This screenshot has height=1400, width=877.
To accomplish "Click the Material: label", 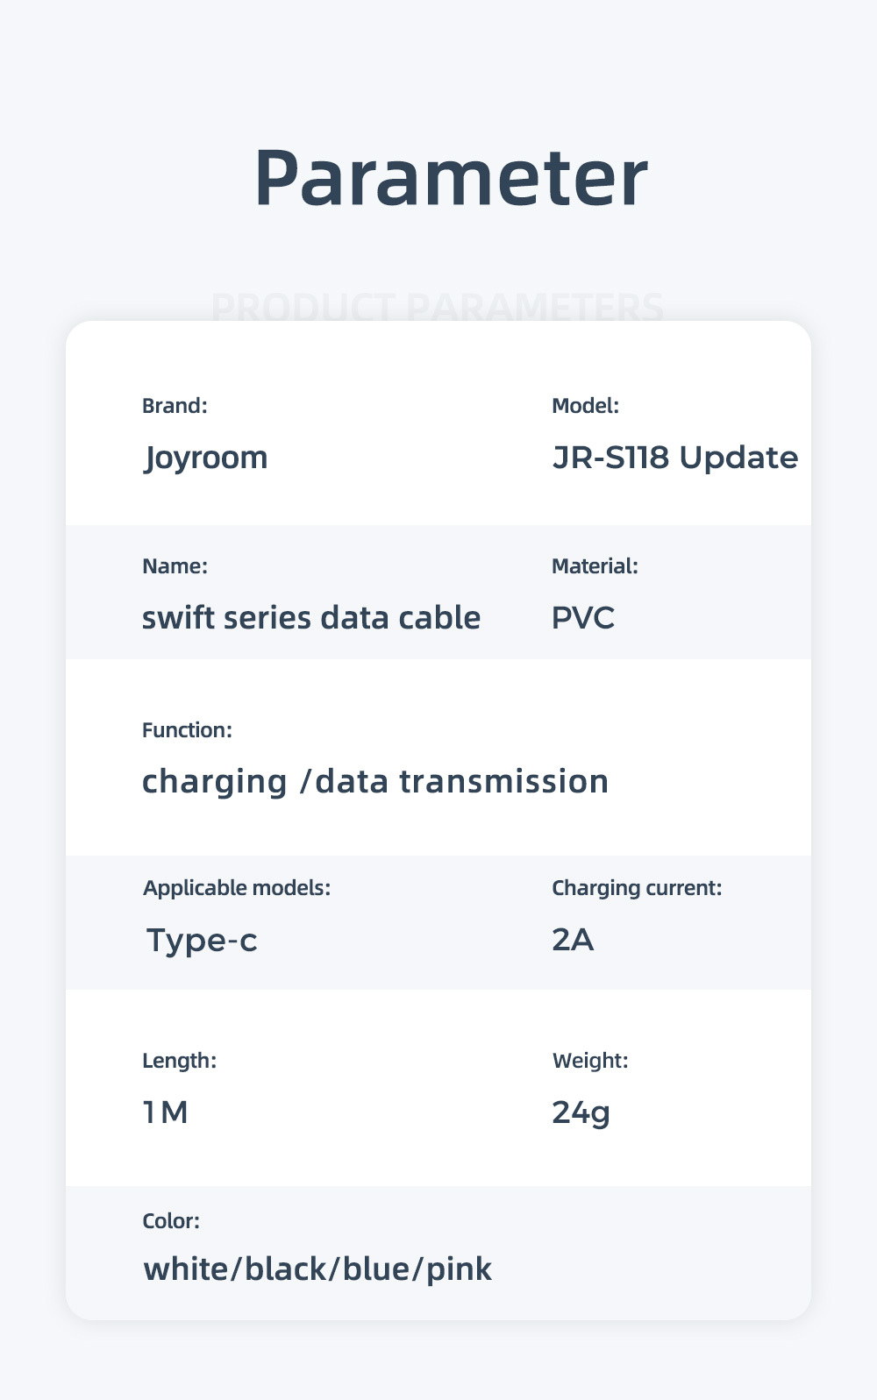I will pyautogui.click(x=595, y=566).
